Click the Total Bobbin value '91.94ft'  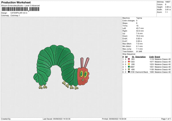coord(139,52)
